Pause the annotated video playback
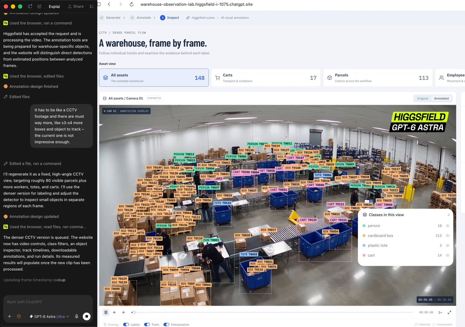This screenshot has width=465, height=327. (x=106, y=312)
